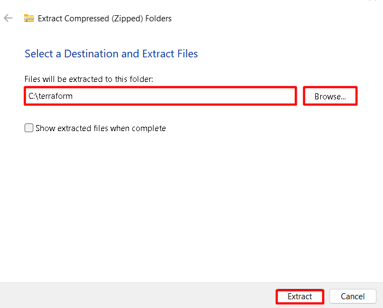Open the Browse folder dialog
The height and width of the screenshot is (308, 383).
330,96
